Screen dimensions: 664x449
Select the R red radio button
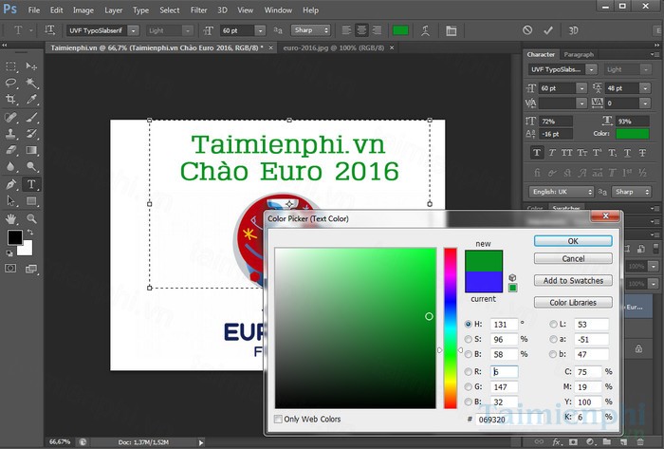[468, 371]
